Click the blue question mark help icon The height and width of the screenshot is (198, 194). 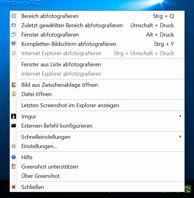pos(14,157)
